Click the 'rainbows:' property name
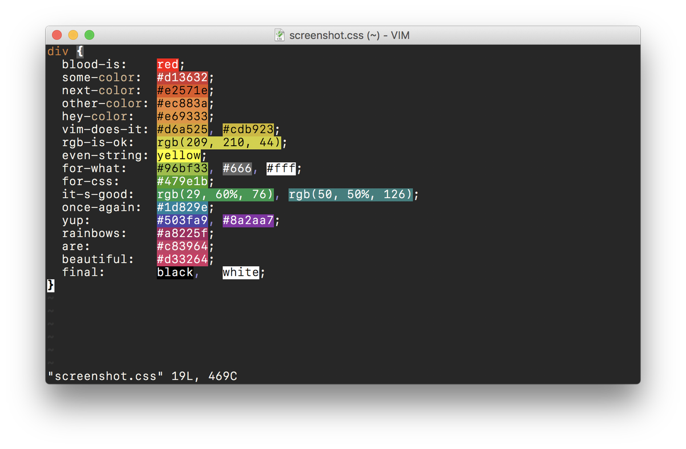686x449 pixels. click(x=94, y=234)
